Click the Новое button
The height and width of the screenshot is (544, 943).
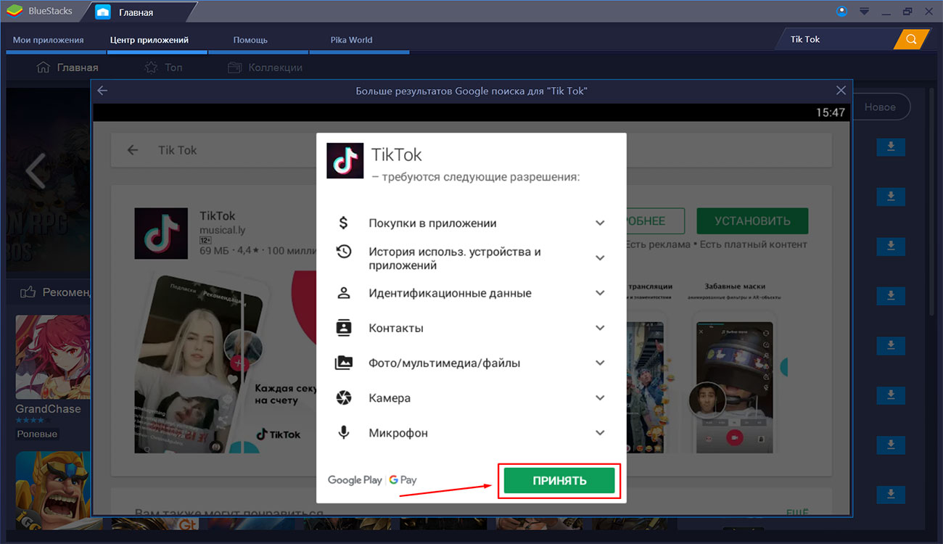click(x=880, y=107)
